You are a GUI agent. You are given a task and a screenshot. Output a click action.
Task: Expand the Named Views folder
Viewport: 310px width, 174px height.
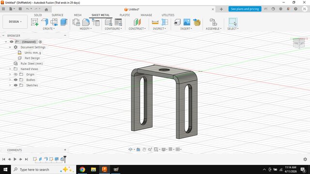[10, 69]
